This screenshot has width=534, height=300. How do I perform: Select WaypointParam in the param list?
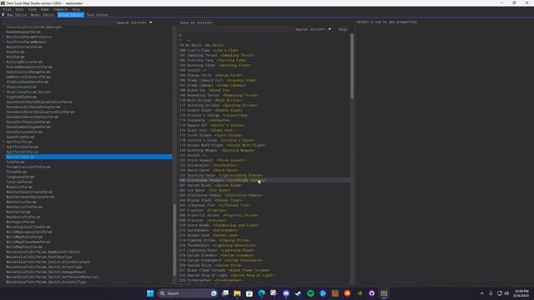click(19, 187)
